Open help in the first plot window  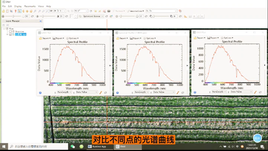tap(40, 93)
